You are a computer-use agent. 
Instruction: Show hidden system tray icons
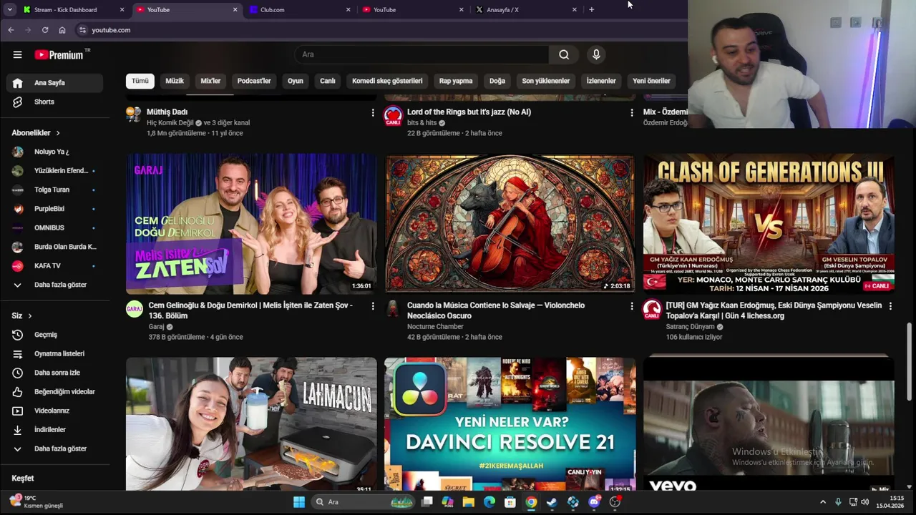click(823, 502)
